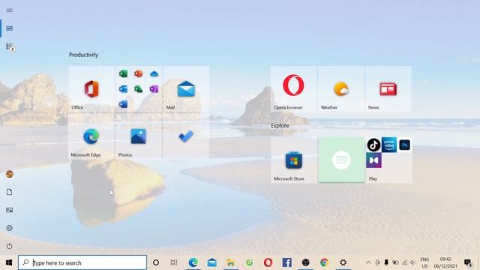This screenshot has width=480, height=270.
Task: Open the clock showing 09:42
Action: [445, 262]
